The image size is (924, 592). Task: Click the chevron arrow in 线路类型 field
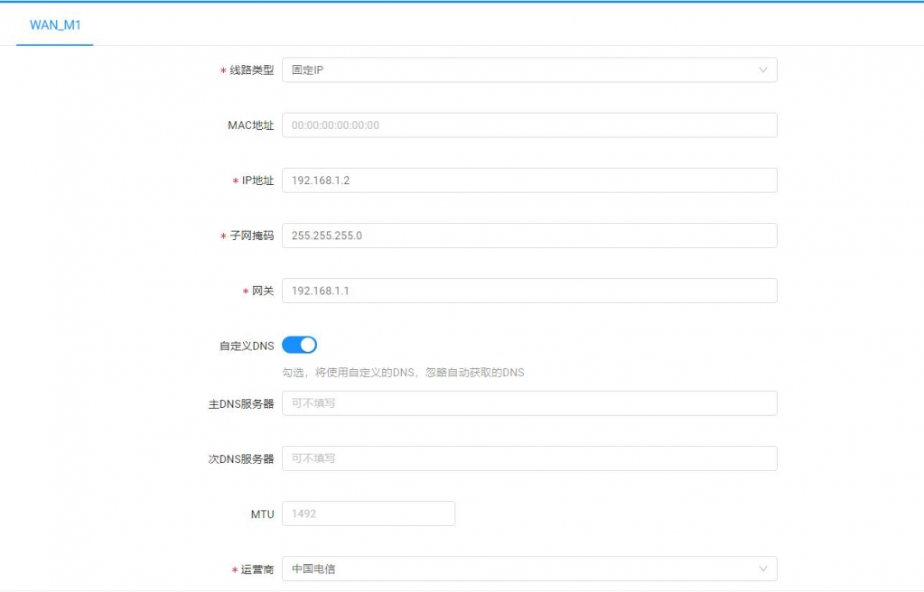pos(763,70)
